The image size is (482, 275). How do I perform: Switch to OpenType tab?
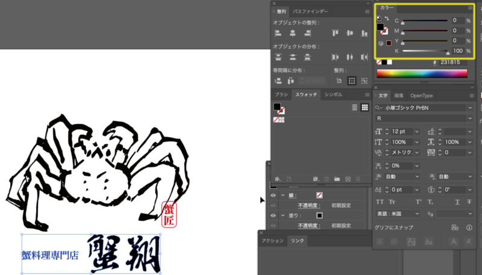click(x=421, y=96)
